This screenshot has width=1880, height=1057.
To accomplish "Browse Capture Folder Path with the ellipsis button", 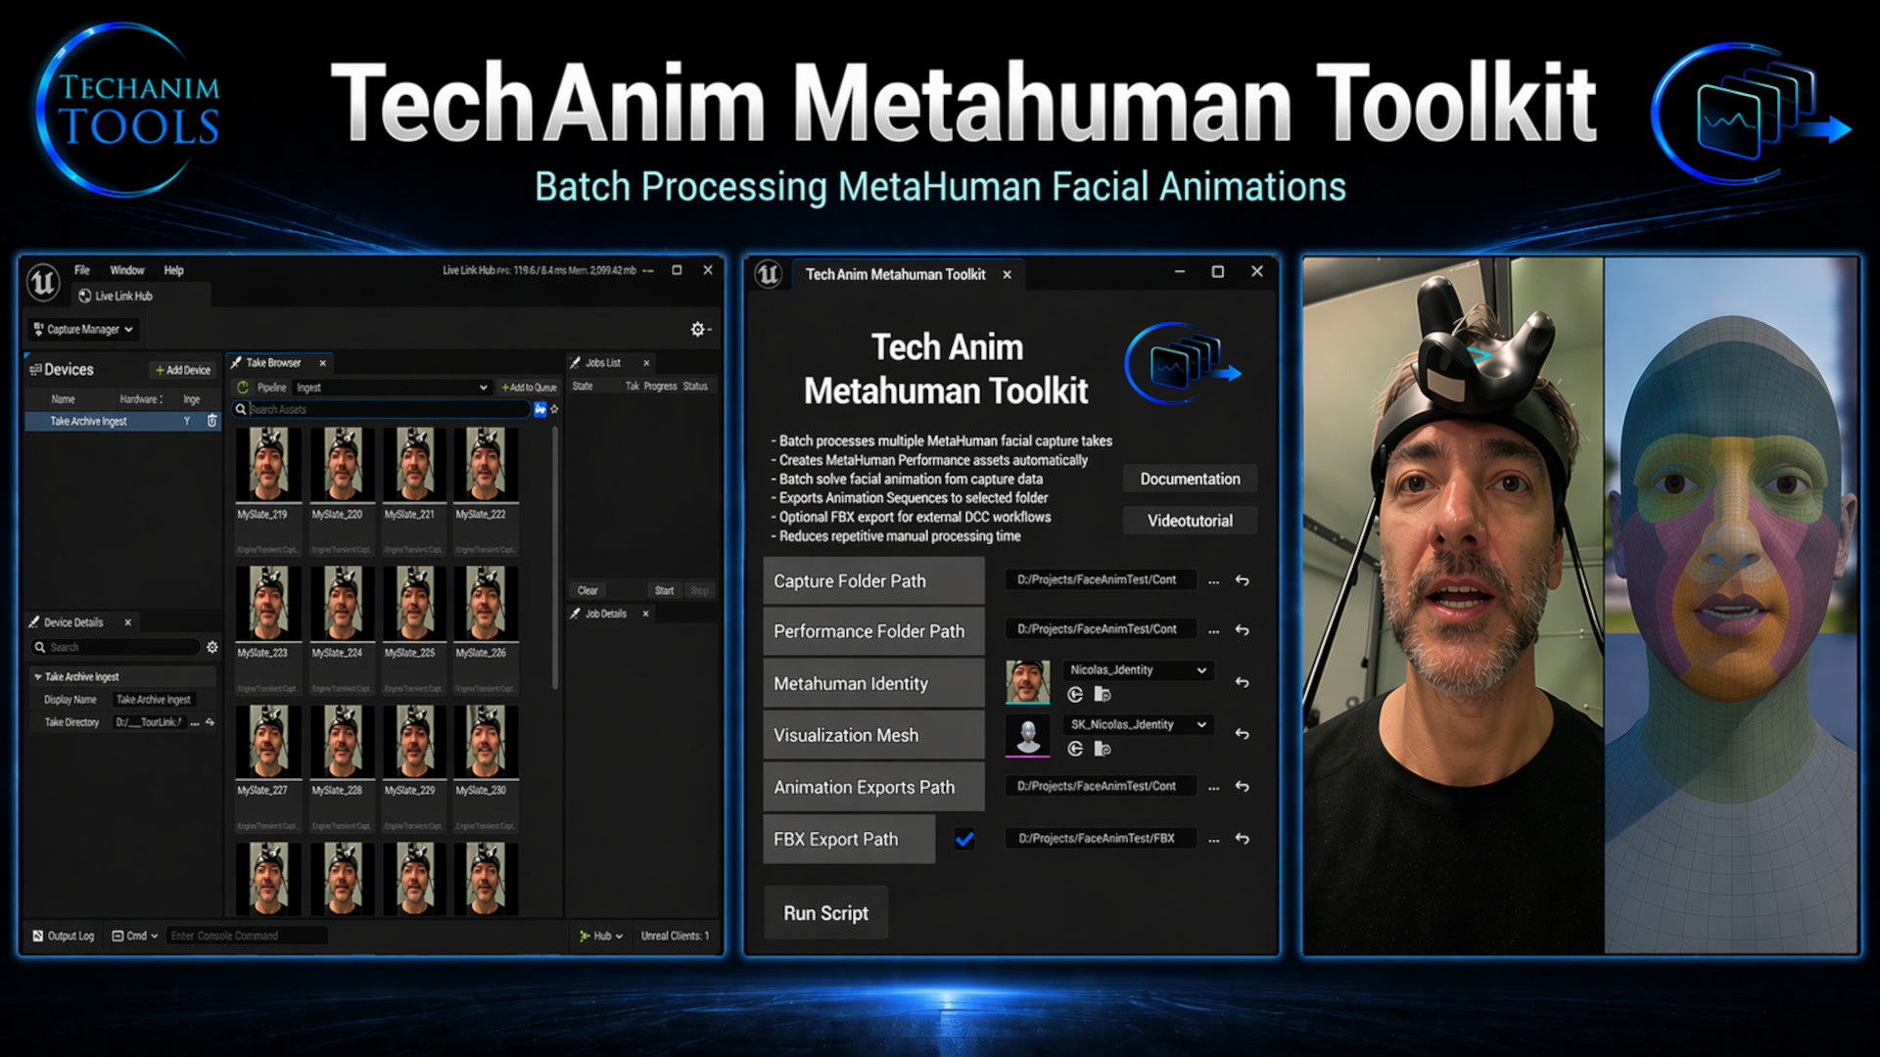I will click(x=1213, y=581).
